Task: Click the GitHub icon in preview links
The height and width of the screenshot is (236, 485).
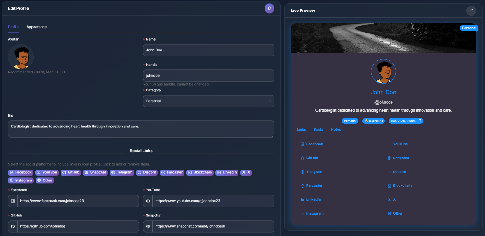Action: point(302,158)
